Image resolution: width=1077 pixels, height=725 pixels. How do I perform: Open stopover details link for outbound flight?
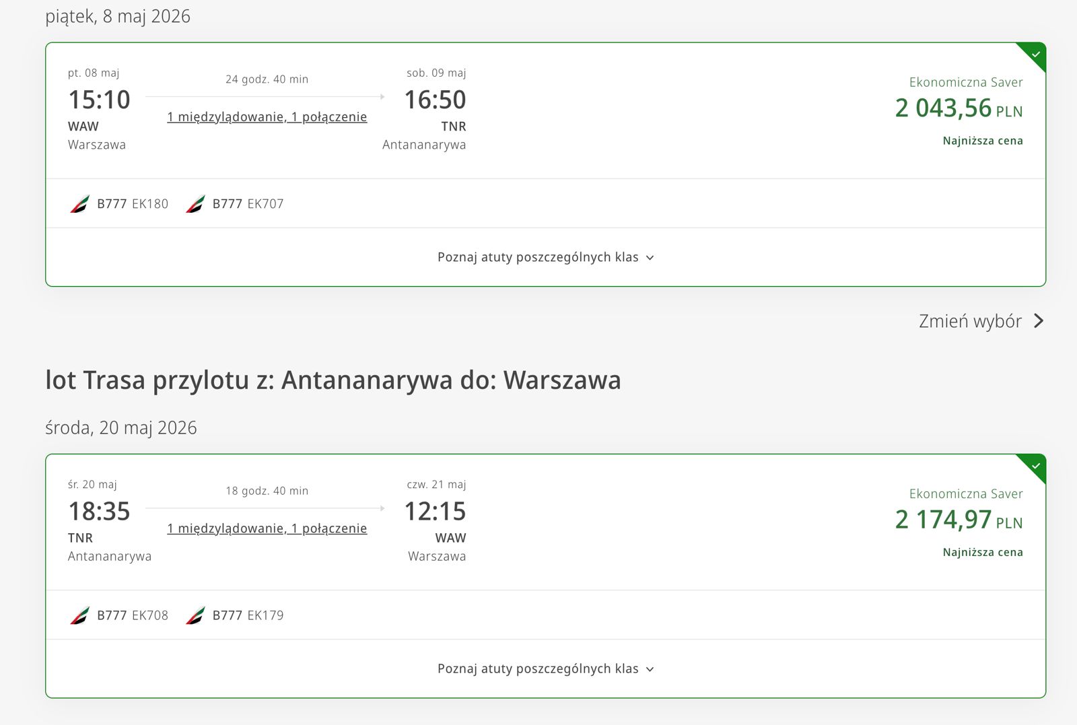coord(267,117)
